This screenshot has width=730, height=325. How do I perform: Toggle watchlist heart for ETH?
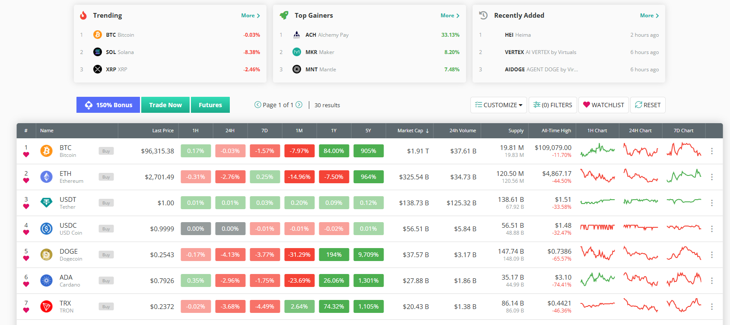(x=26, y=181)
